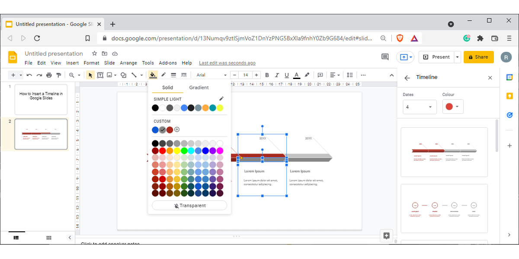
Task: Pick the black swatch in Simple Light
Action: (155, 108)
